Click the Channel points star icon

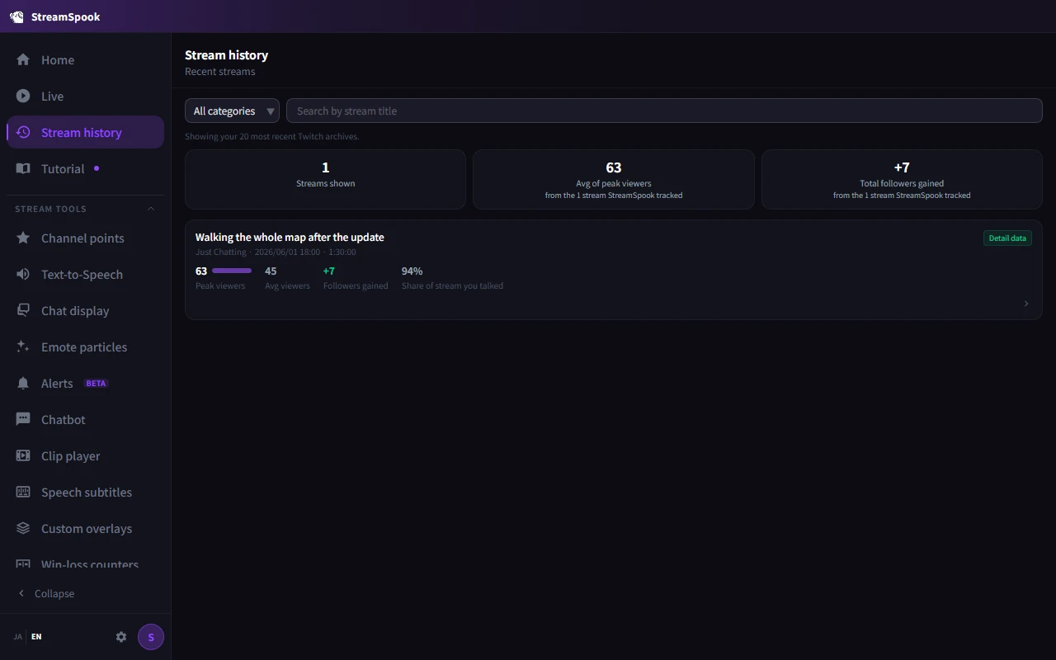point(23,238)
